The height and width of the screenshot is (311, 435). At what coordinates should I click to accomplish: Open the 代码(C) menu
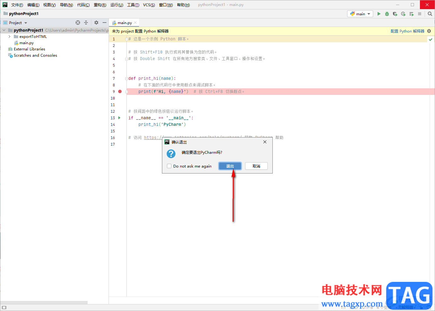click(83, 5)
